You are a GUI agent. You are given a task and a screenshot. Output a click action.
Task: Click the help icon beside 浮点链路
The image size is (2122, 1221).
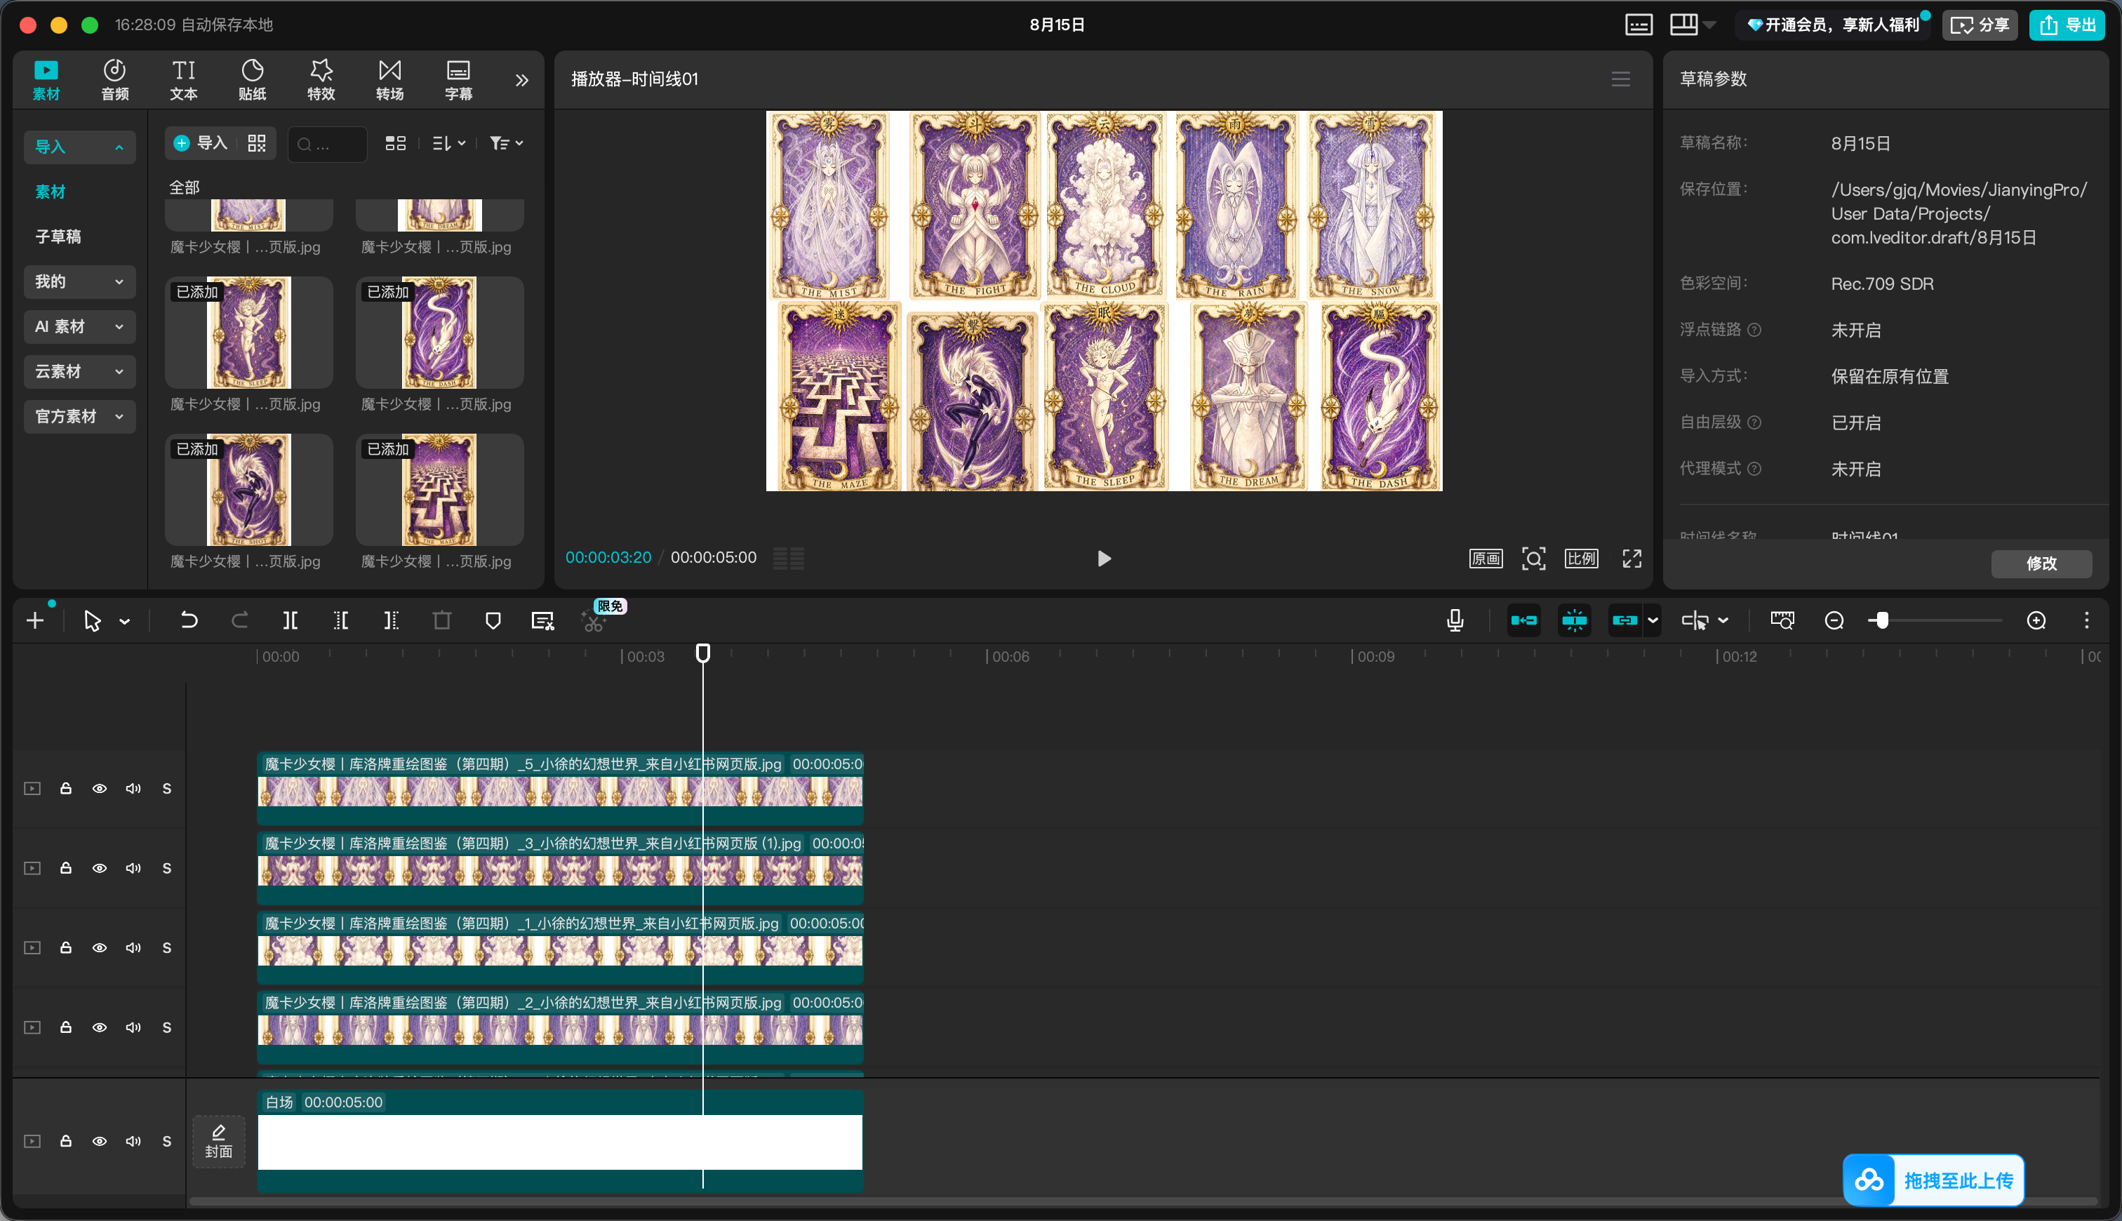pos(1754,330)
